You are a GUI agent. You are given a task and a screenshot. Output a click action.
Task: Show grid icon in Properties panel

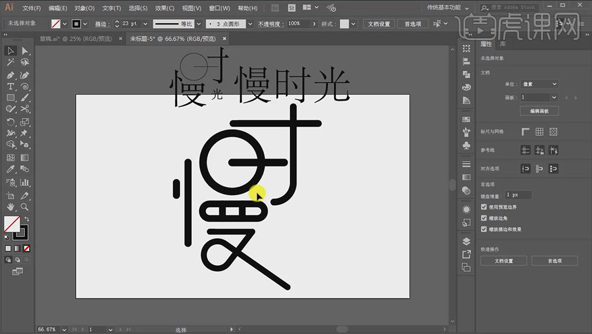point(539,132)
